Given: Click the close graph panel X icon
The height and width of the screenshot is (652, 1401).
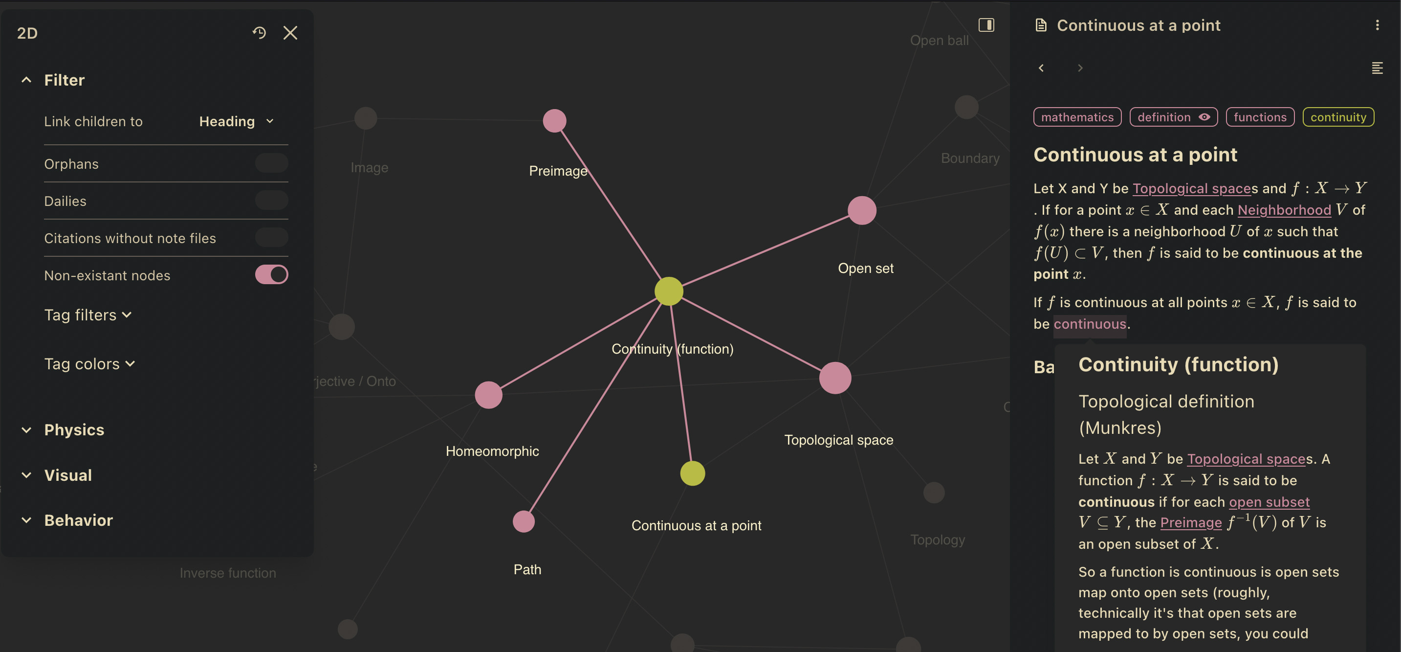Looking at the screenshot, I should [290, 32].
